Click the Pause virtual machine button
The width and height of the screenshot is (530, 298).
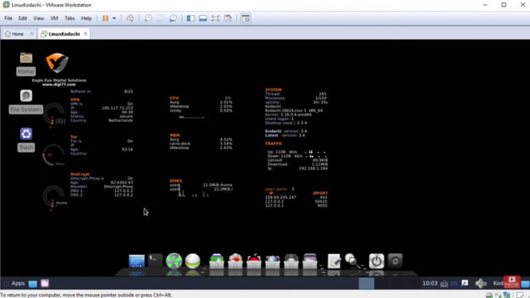click(106, 19)
